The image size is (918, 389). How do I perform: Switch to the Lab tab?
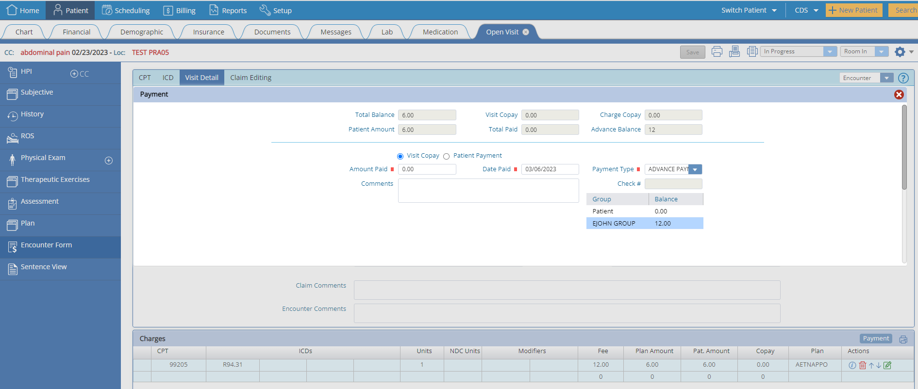[x=387, y=32]
